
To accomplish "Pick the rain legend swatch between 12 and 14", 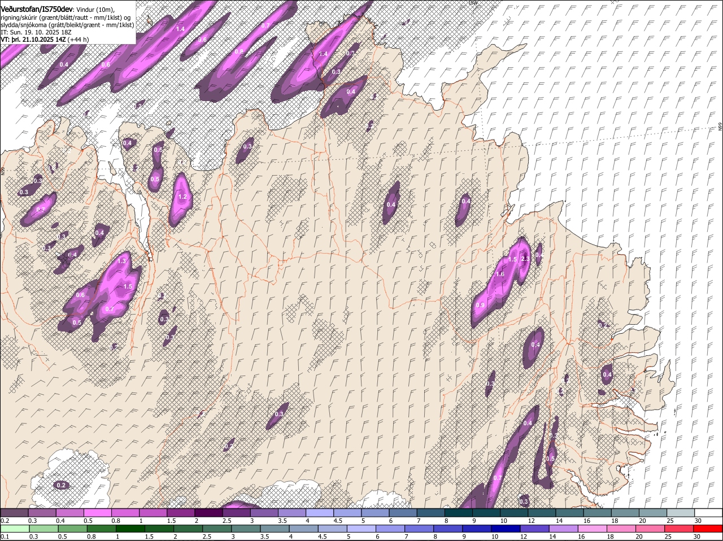I will [535, 529].
